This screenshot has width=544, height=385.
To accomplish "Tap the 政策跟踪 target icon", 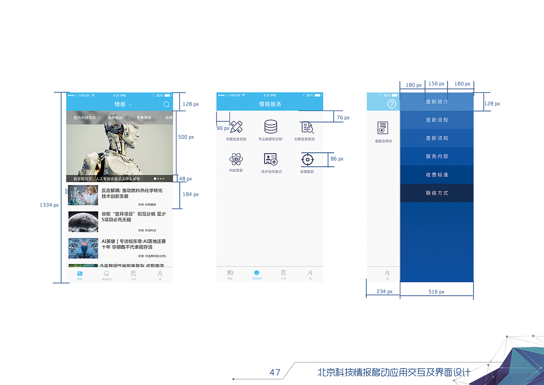I will [x=307, y=160].
